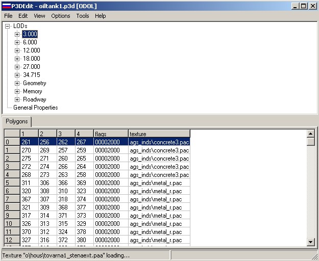
Task: Open the Help menu
Action: coord(101,16)
